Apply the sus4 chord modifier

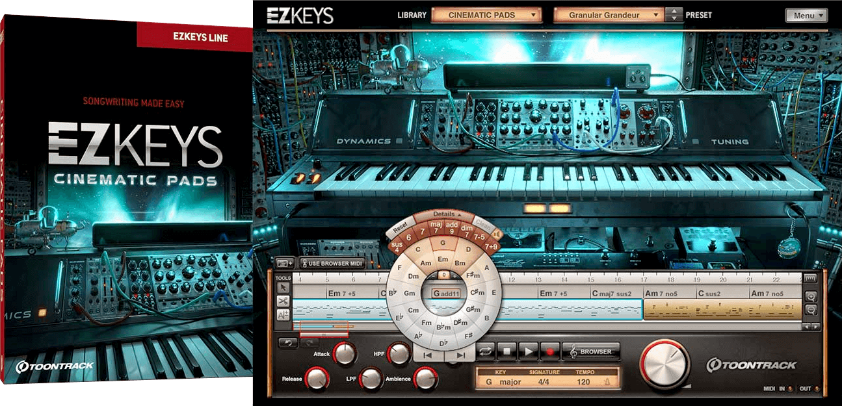(x=396, y=247)
